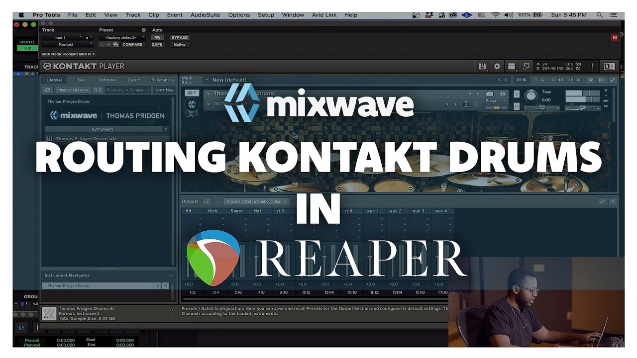Click the Instr Nav button

(x=164, y=90)
